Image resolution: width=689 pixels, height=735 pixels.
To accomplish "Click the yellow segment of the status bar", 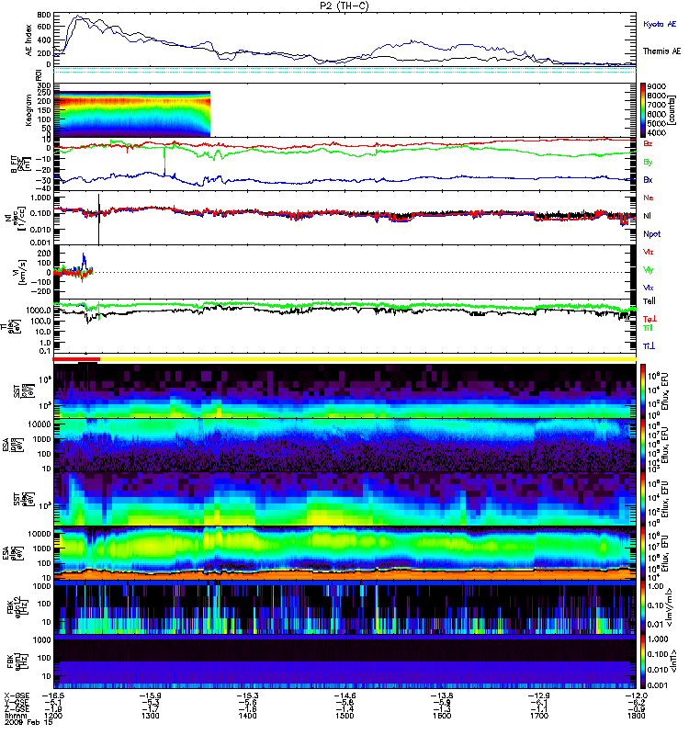I will [368, 359].
